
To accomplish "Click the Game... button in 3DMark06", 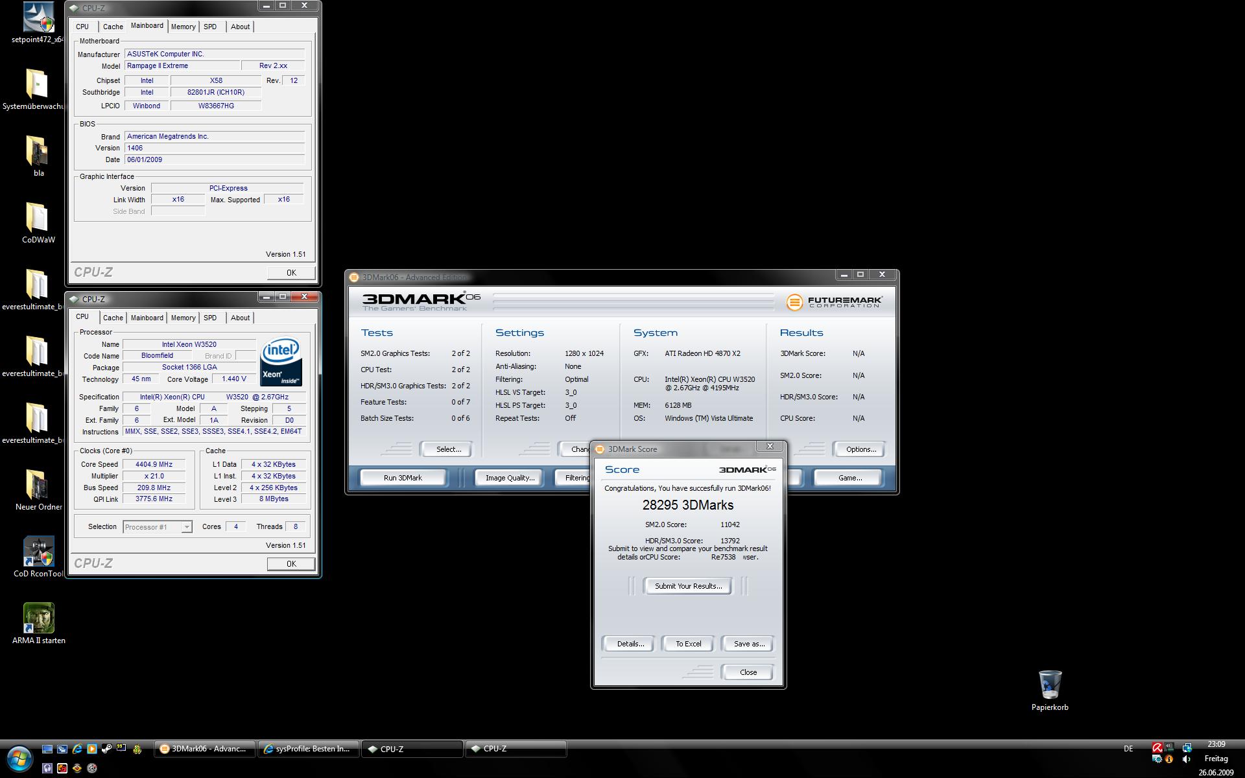I will (x=849, y=478).
